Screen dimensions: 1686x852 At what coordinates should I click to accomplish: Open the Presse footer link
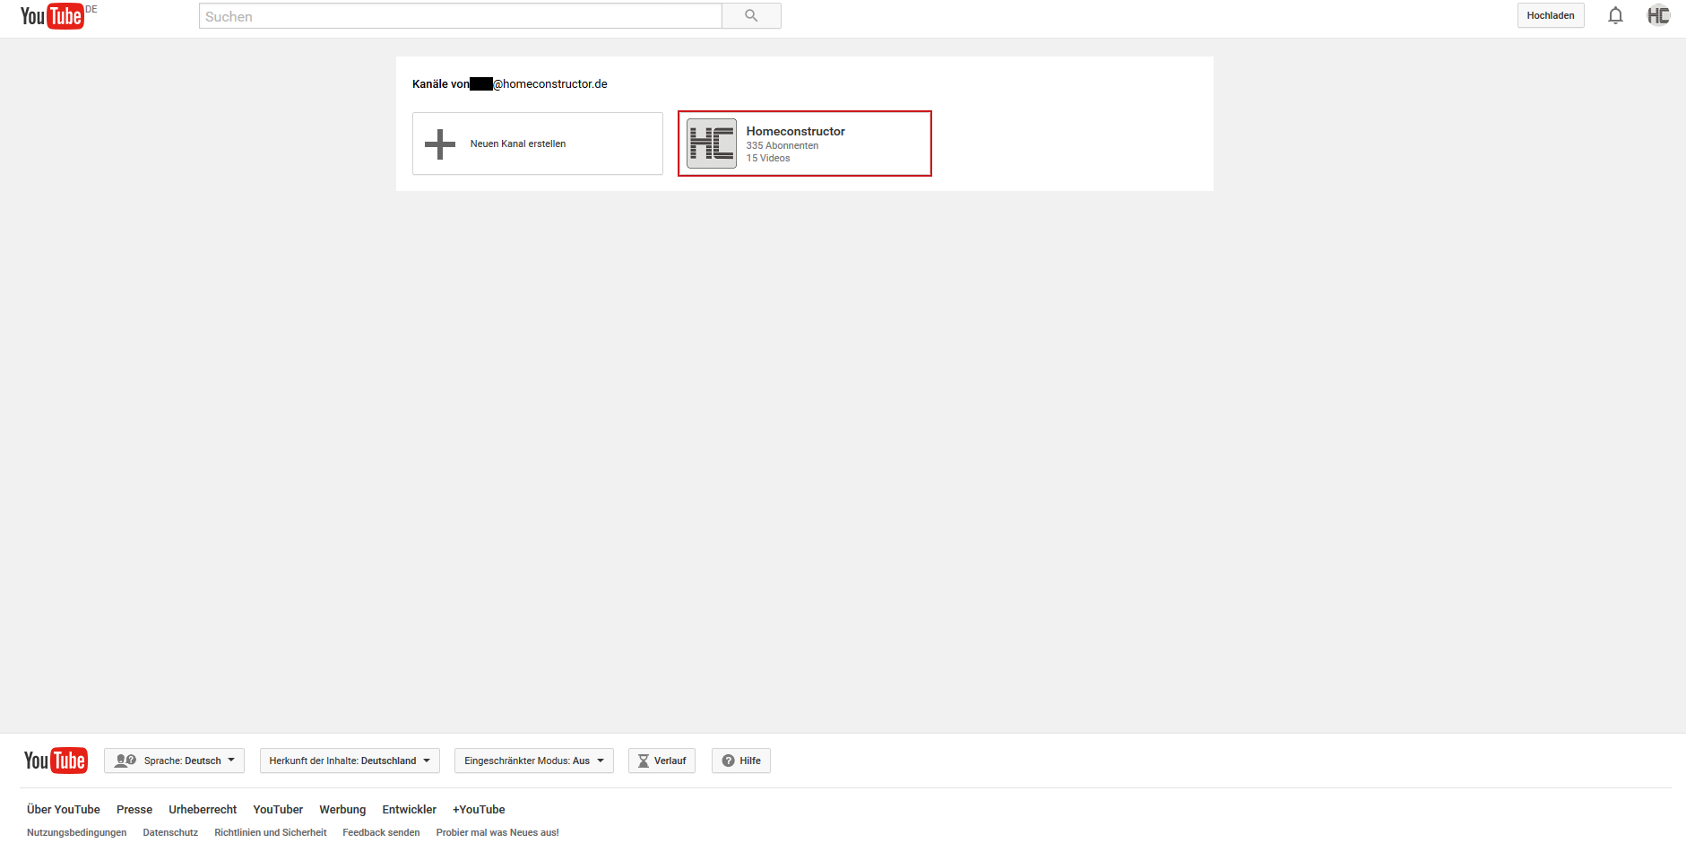(134, 809)
